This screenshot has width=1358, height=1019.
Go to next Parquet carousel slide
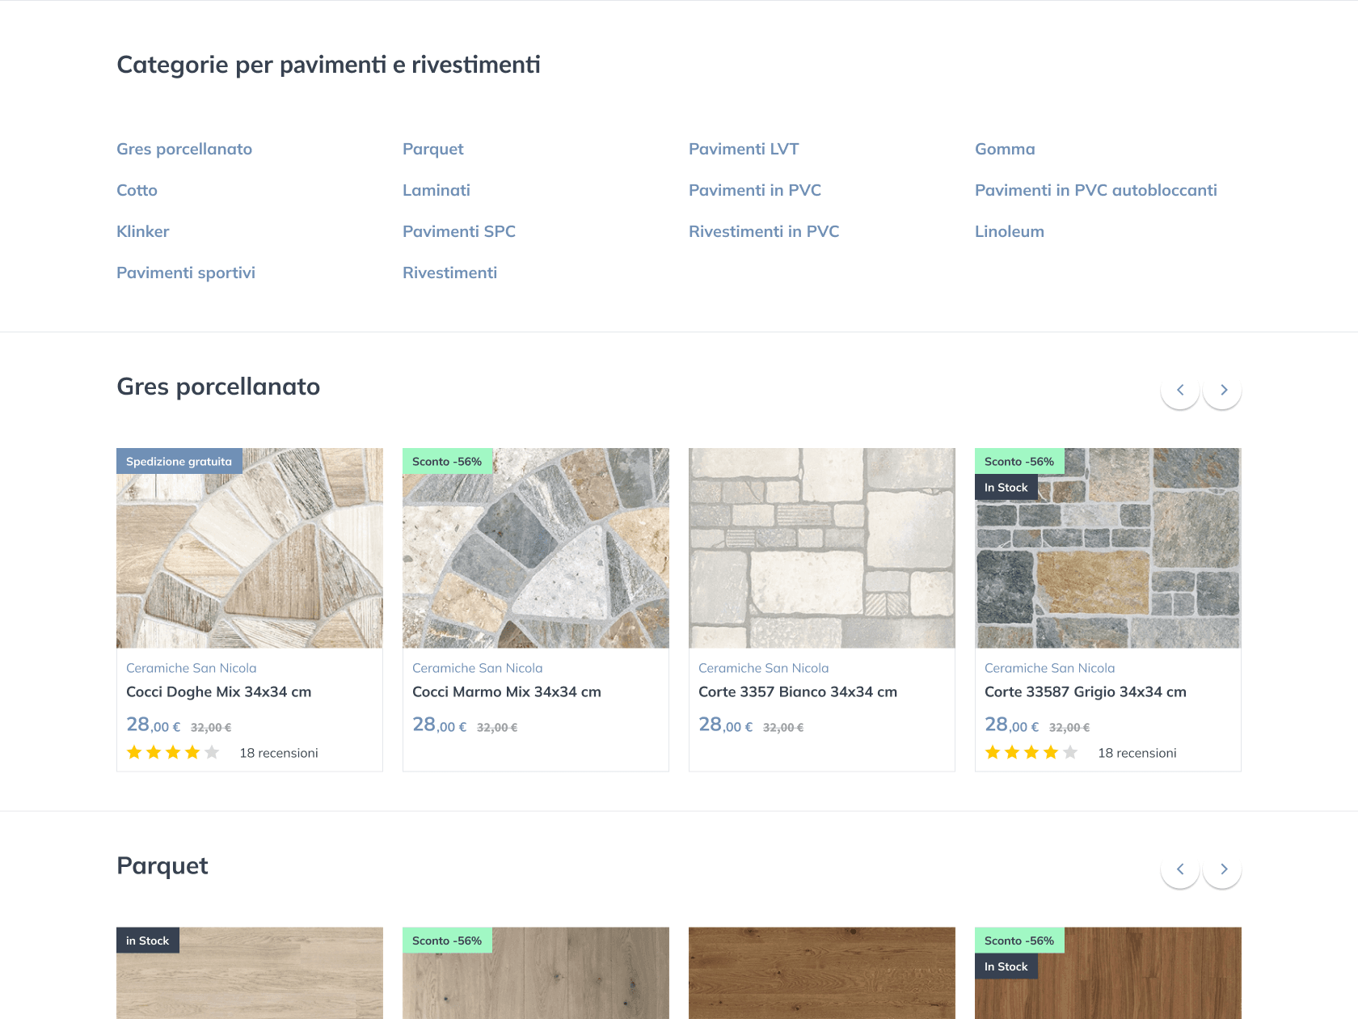click(1222, 869)
